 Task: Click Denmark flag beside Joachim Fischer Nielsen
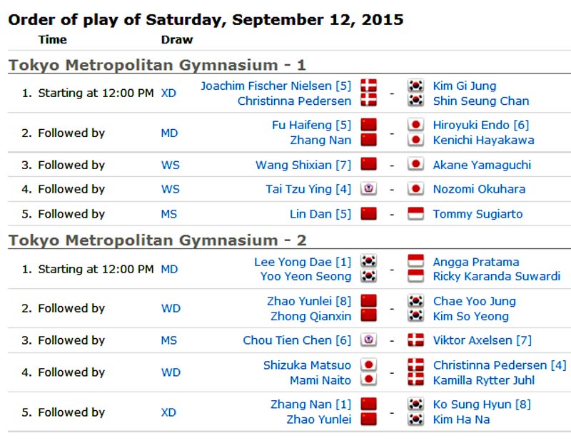(368, 86)
